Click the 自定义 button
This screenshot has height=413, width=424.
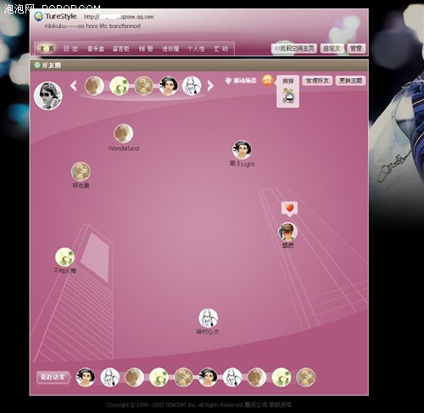[332, 48]
